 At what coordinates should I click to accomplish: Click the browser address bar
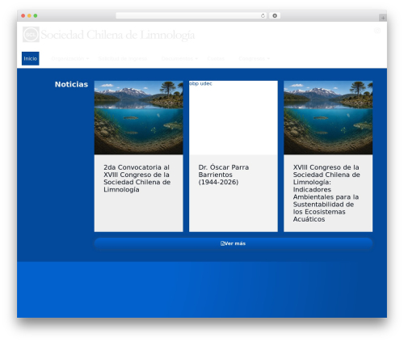tap(191, 15)
